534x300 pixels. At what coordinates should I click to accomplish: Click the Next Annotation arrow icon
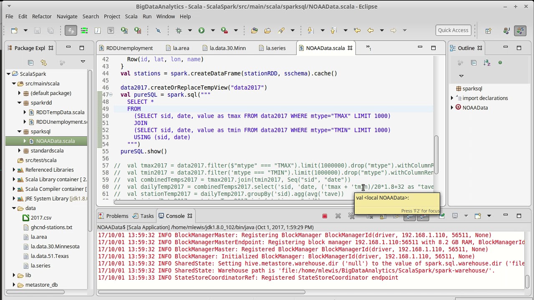click(310, 30)
